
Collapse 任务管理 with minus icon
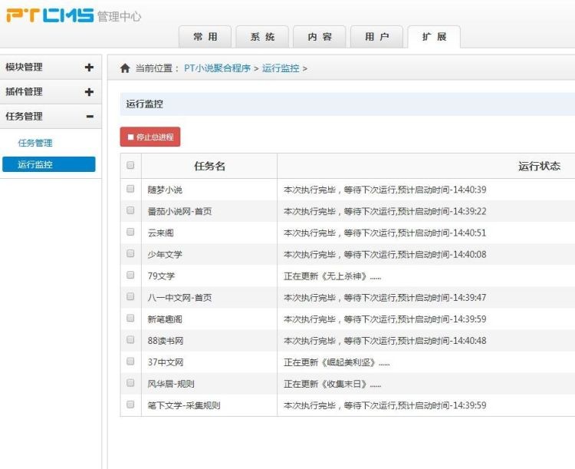coord(90,117)
